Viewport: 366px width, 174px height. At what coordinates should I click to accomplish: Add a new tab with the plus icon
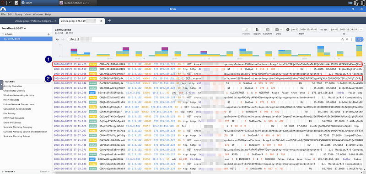[109, 20]
